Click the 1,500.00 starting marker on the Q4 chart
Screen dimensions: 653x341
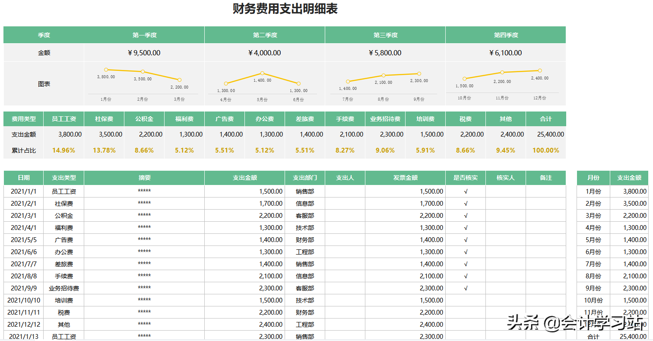coord(464,79)
